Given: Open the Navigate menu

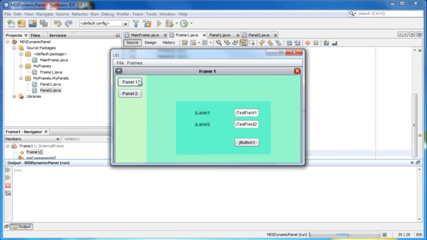Looking at the screenshot, I should click(44, 14).
